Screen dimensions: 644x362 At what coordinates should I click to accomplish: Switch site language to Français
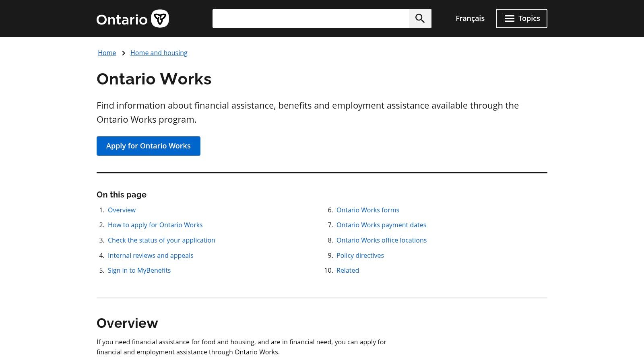pos(470,18)
